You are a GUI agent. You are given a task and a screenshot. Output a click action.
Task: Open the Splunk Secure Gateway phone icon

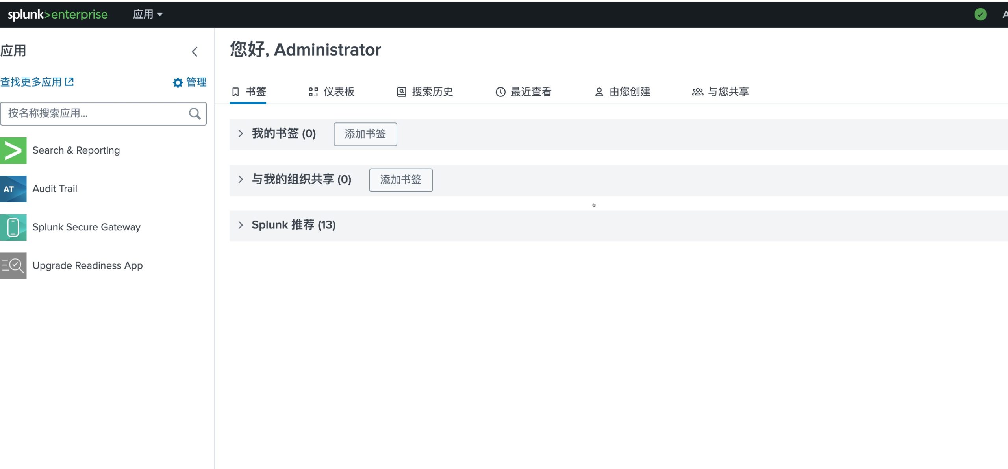(13, 227)
